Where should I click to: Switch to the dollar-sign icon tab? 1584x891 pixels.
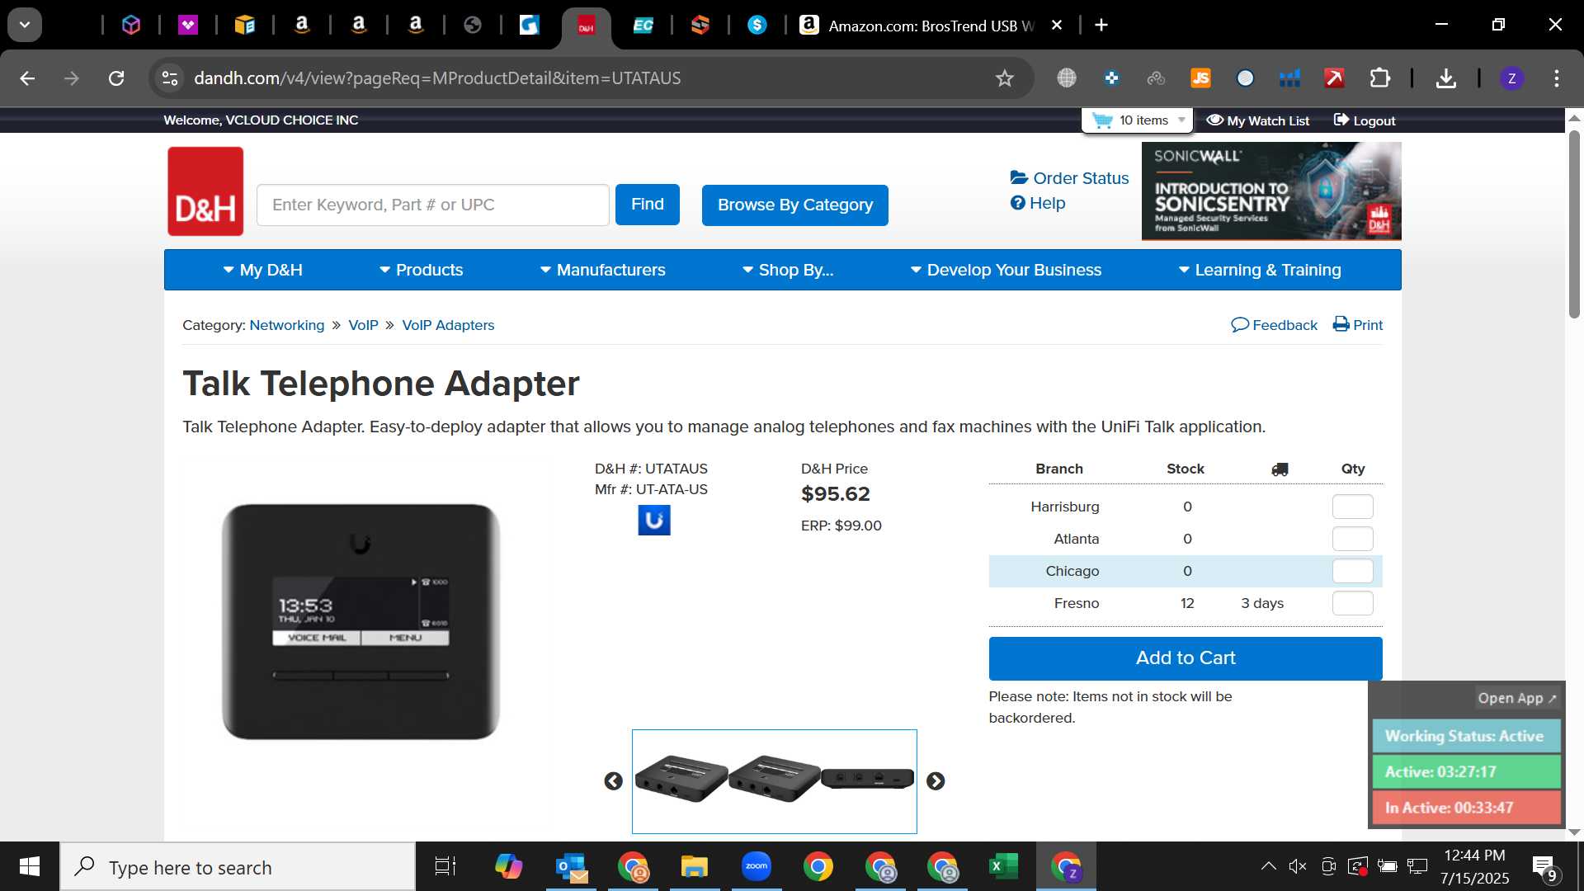(x=757, y=26)
